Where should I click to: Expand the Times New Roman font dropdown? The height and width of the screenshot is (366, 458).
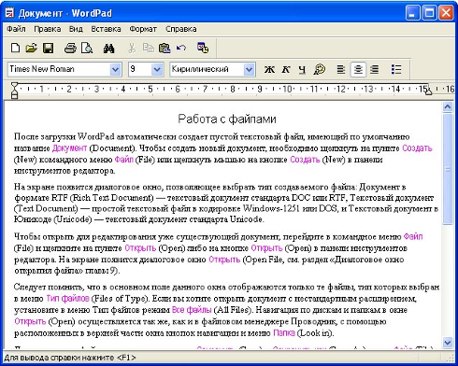pos(115,69)
